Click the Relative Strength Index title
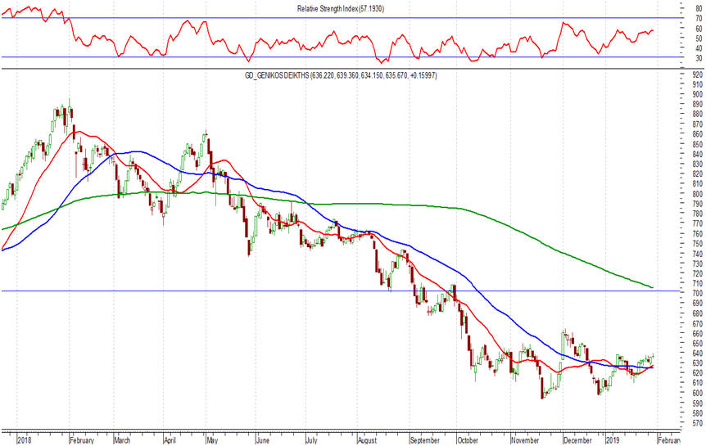Screen dimensions: 706x446 341,8
